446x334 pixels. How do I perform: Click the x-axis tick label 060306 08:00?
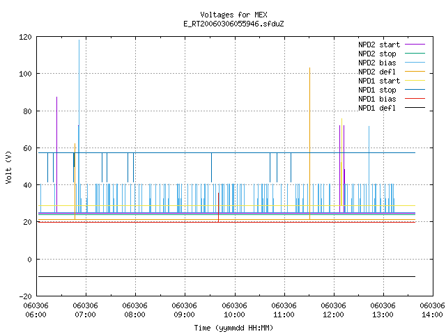point(134,310)
